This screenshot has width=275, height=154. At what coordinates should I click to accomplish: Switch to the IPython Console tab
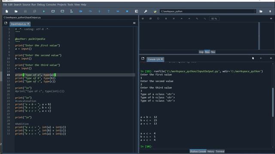pyautogui.click(x=198, y=151)
